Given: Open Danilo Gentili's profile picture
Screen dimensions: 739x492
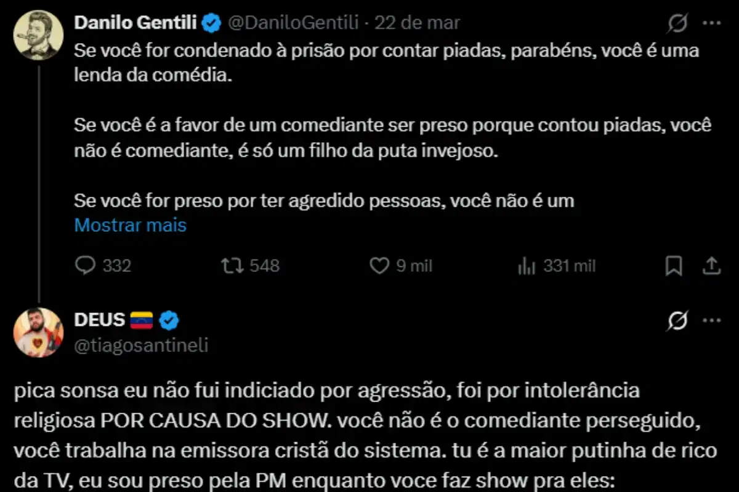Looking at the screenshot, I should [x=39, y=34].
